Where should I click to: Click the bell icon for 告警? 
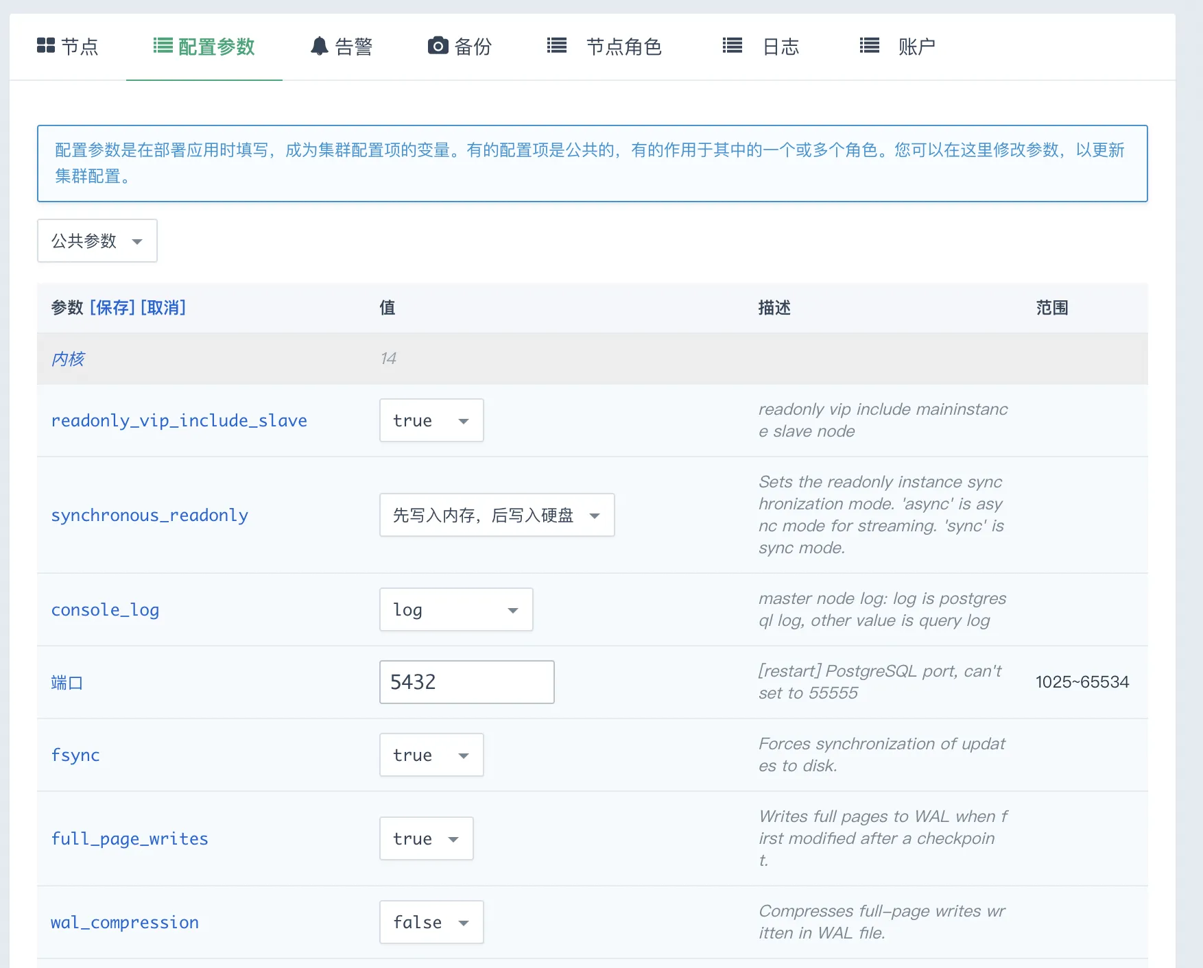point(320,46)
